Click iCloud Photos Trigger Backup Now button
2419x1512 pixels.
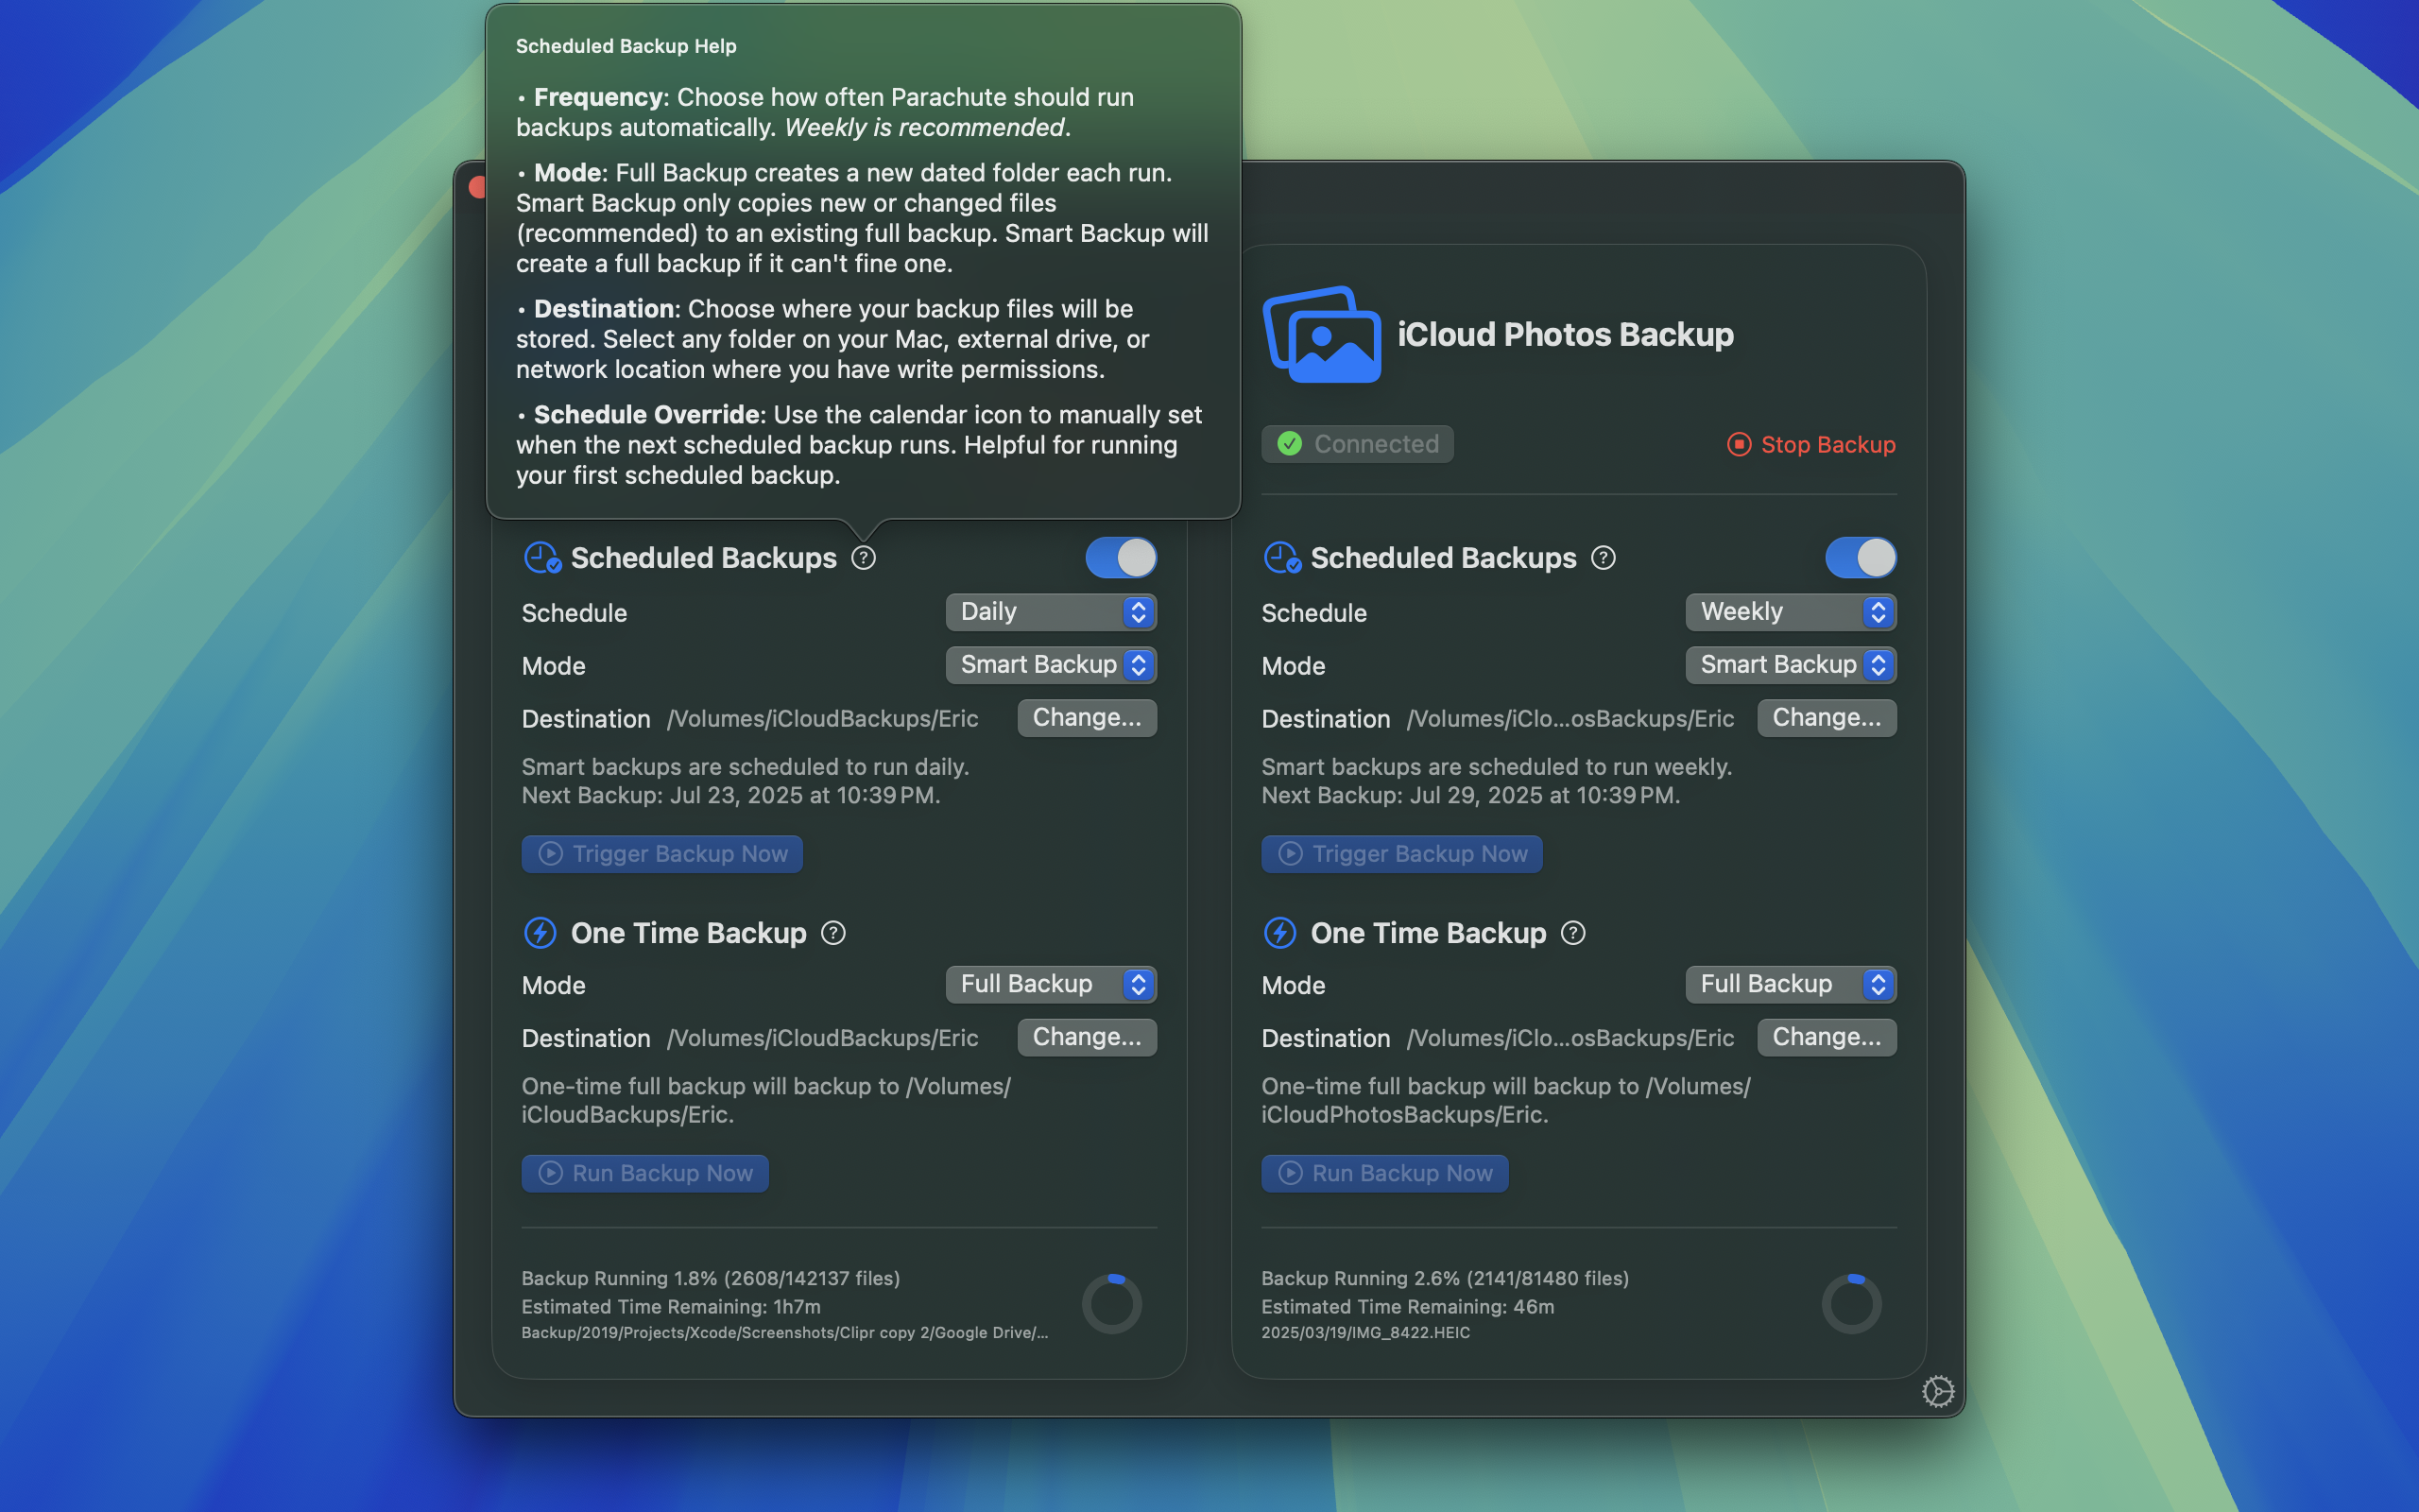coord(1401,854)
